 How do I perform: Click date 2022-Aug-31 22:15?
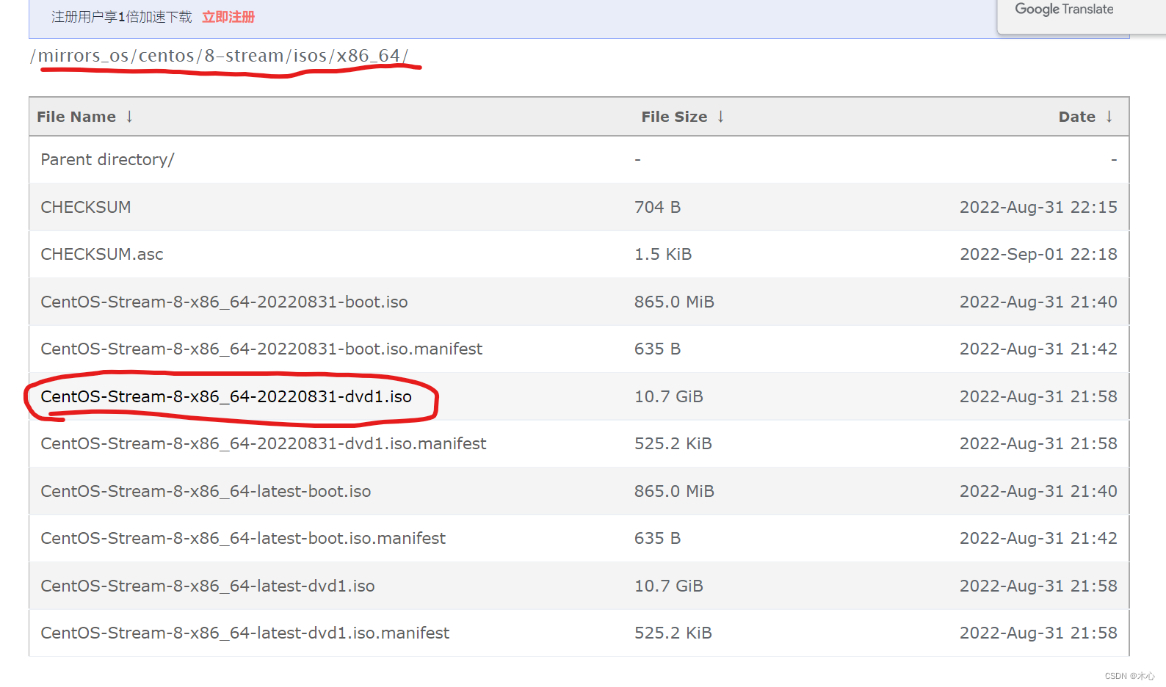point(1038,207)
